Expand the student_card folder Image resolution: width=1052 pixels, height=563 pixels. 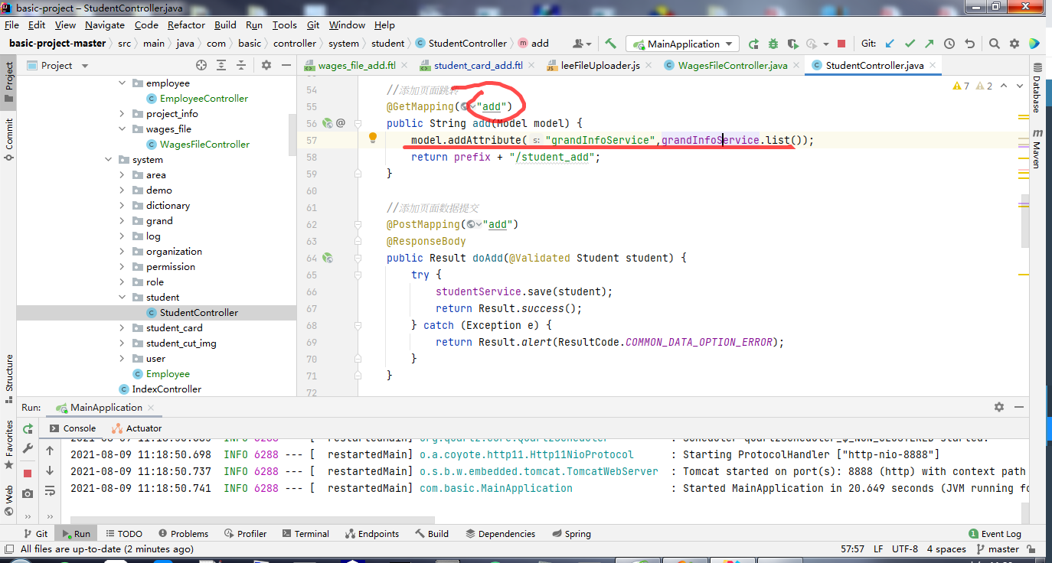(x=123, y=327)
